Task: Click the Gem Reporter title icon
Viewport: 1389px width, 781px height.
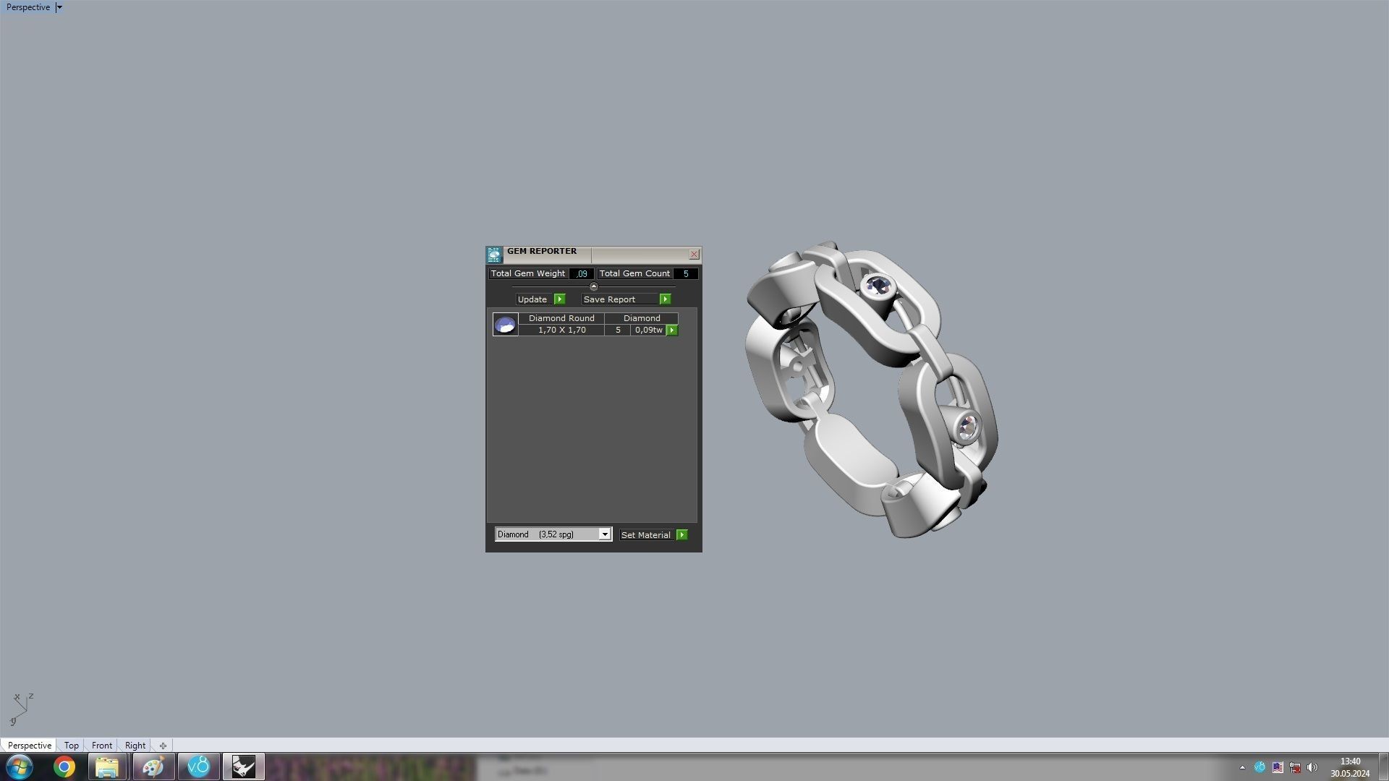Action: [x=494, y=255]
